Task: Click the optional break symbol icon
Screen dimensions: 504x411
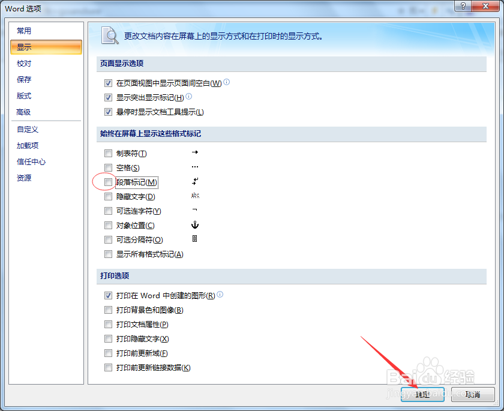Action: (195, 238)
